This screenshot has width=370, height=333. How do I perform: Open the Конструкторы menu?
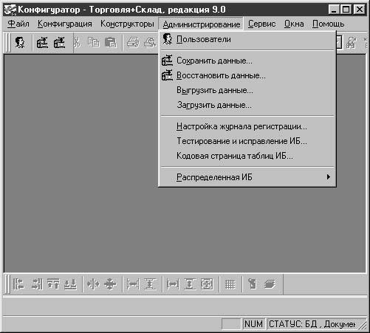click(x=127, y=24)
